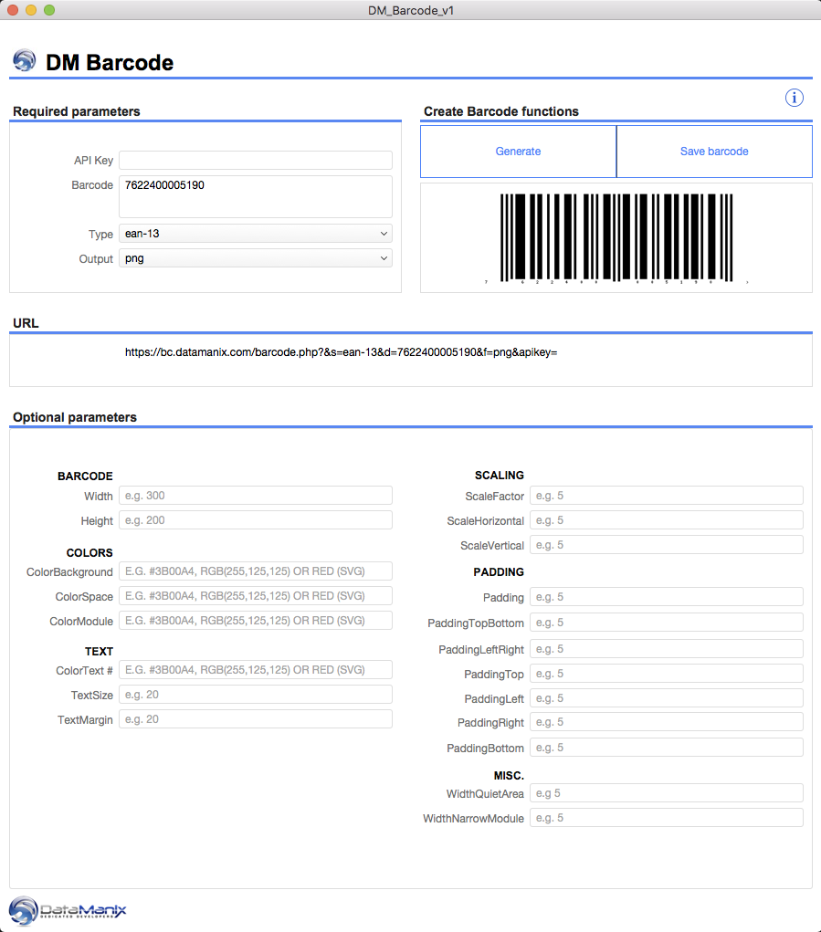
Task: Focus the Width input field
Action: (256, 496)
